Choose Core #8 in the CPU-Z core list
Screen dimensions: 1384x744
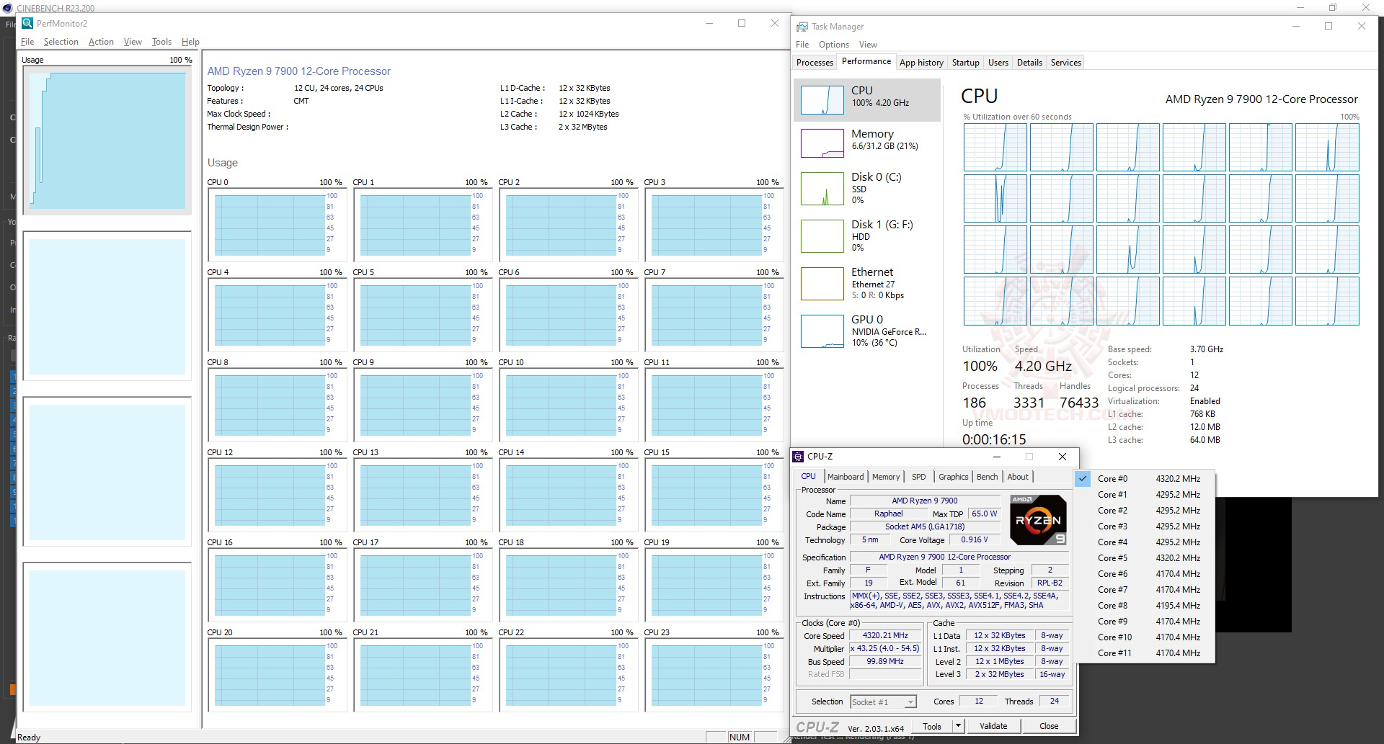1143,606
